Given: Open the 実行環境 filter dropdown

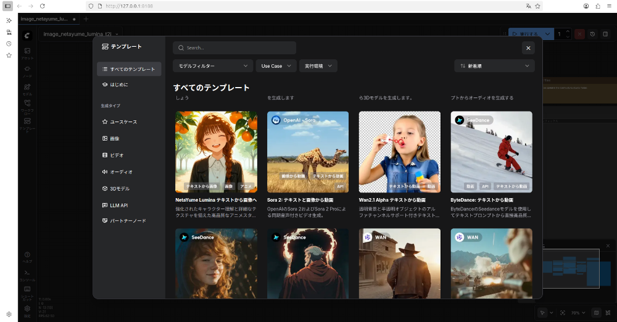Looking at the screenshot, I should (318, 66).
